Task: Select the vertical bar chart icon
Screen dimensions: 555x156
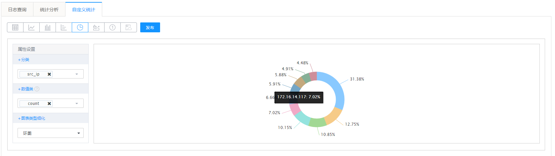Action: point(48,27)
